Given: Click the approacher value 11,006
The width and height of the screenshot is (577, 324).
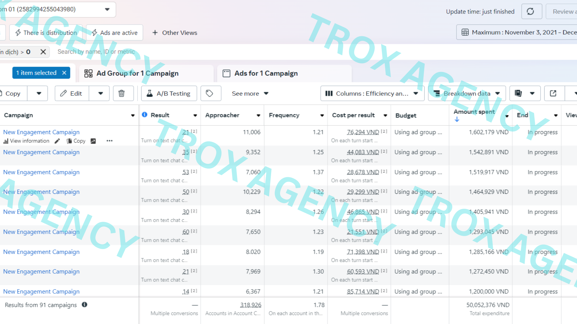Looking at the screenshot, I should click(x=252, y=132).
